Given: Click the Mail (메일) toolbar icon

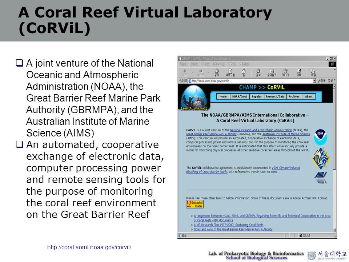Looking at the screenshot, I should (x=313, y=72).
